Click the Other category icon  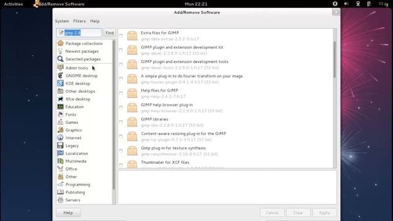[x=60, y=176]
